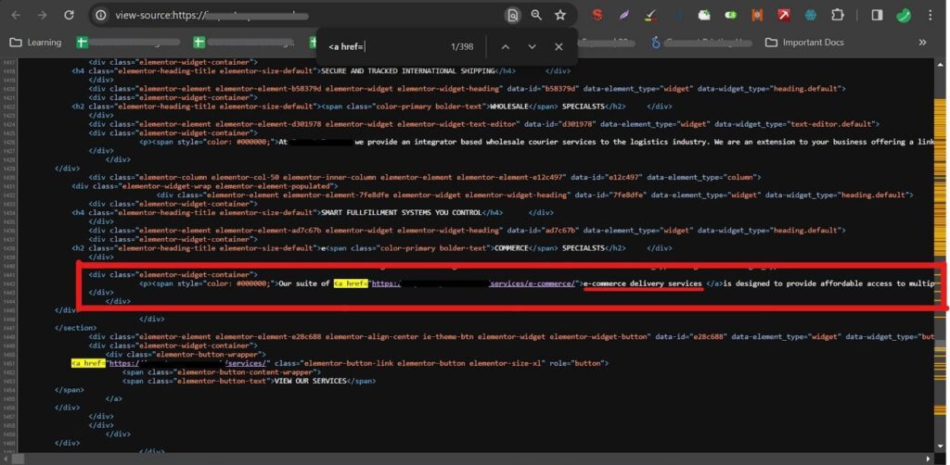Image resolution: width=950 pixels, height=465 pixels.
Task: Click the browser forward arrow
Action: point(43,15)
